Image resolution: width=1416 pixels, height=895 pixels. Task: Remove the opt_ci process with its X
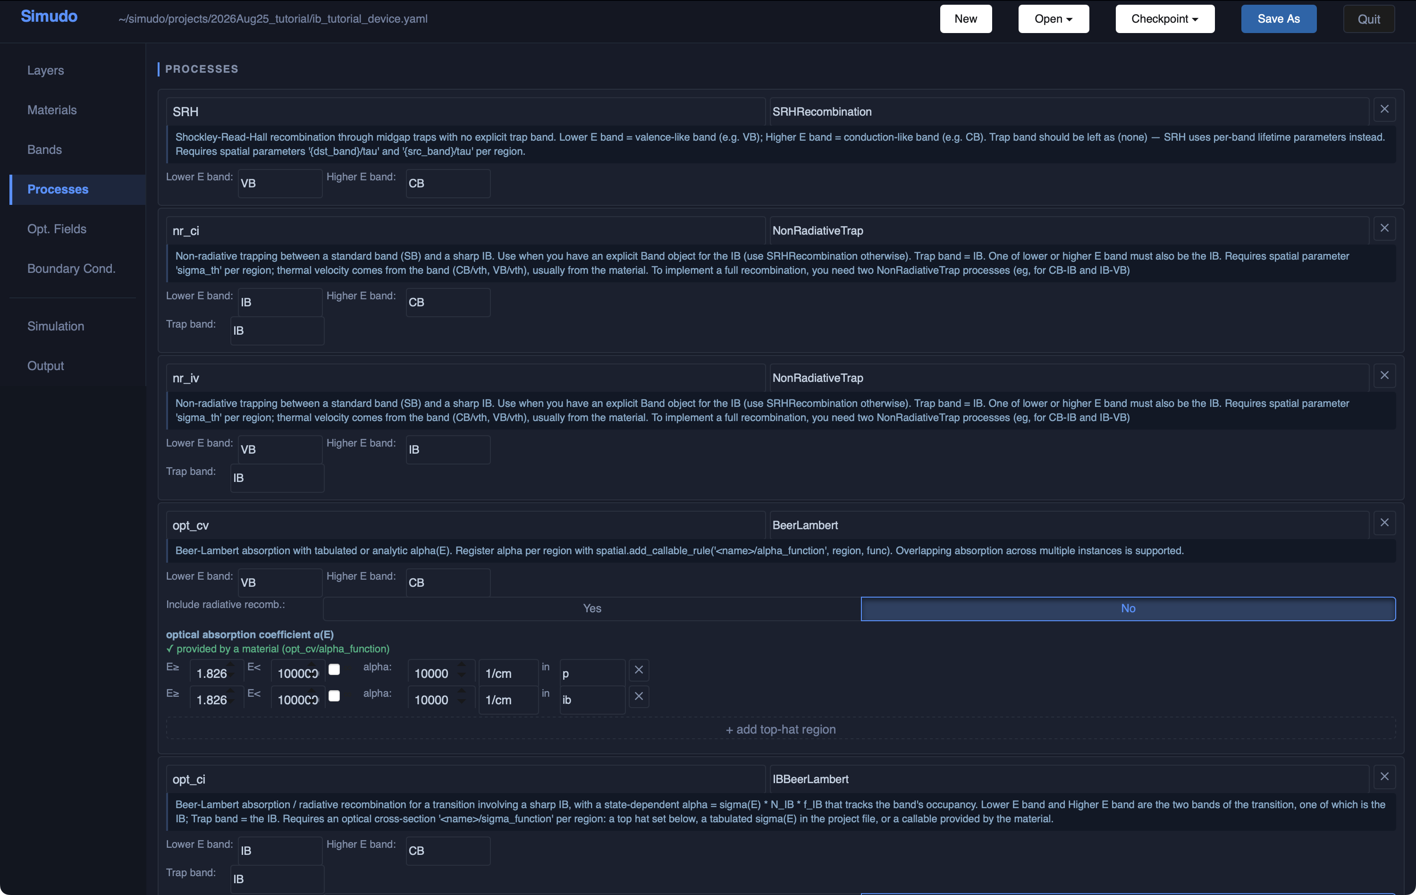pyautogui.click(x=1384, y=777)
